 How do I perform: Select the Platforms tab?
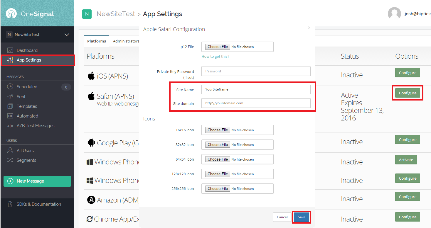coord(97,41)
